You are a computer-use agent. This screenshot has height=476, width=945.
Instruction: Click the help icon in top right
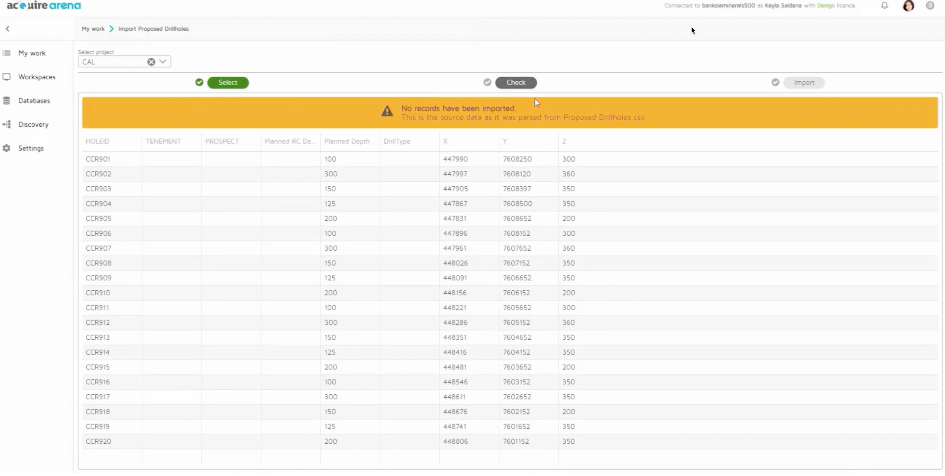coord(930,5)
